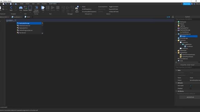This screenshot has height=112, width=200.
Task: Click the editor split view icon
Action: (173, 17)
